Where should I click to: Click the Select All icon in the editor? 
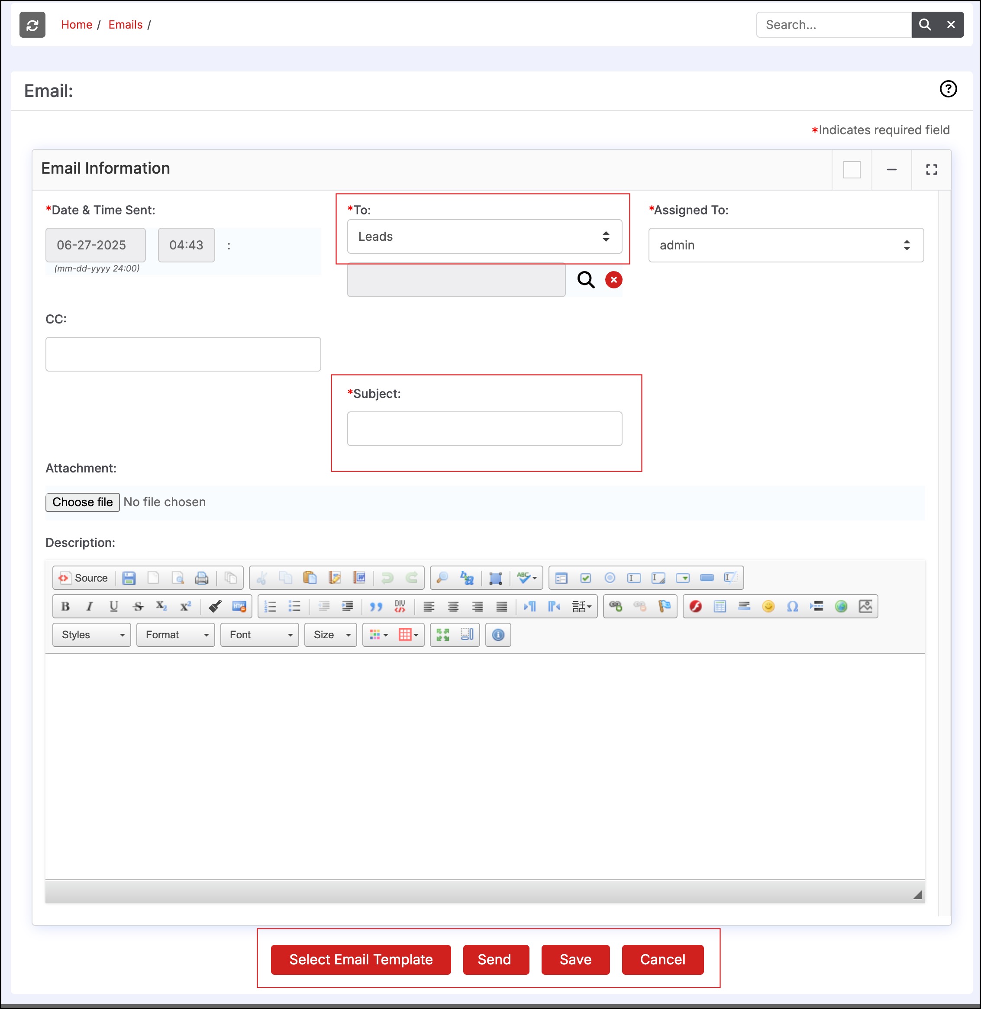tap(496, 578)
